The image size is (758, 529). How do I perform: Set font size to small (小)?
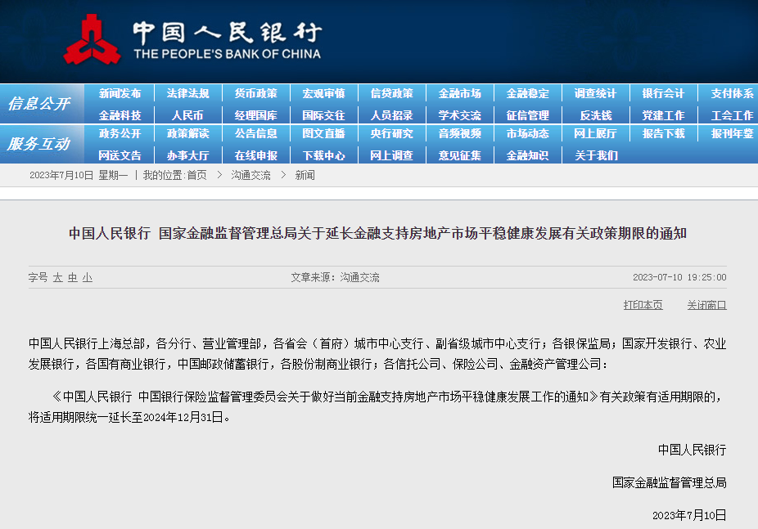(x=87, y=278)
